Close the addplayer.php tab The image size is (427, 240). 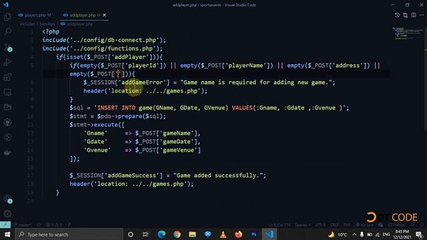coord(104,15)
